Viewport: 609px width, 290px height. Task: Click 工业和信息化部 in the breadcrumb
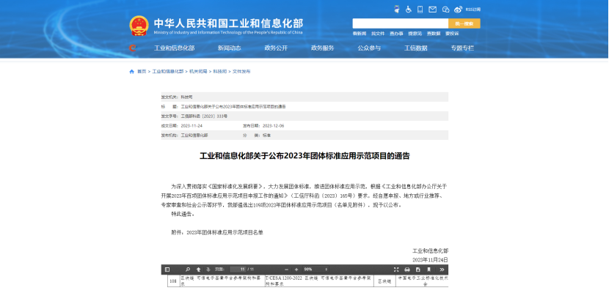[168, 72]
